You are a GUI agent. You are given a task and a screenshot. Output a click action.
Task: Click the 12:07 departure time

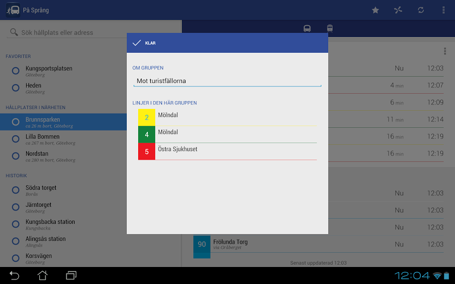pos(435,85)
